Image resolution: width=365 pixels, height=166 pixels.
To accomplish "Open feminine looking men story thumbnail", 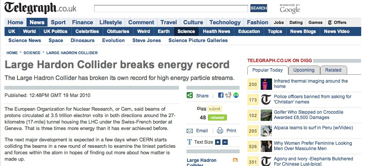I will point(266,146).
